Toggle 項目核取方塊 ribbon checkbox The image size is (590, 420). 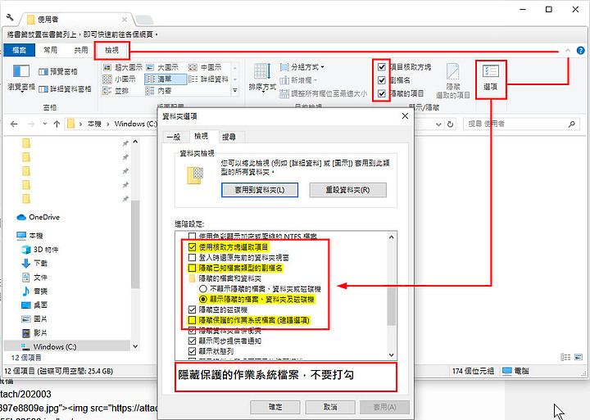(382, 67)
